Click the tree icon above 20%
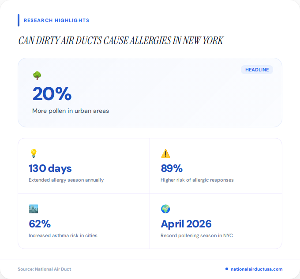 37,76
